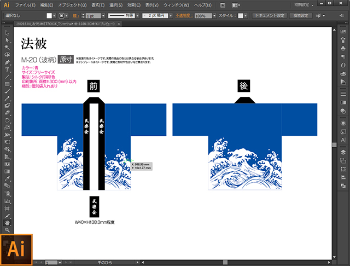Viewport: 350px width, 266px height.
Task: Select the Blend tool
Action: tap(7, 186)
